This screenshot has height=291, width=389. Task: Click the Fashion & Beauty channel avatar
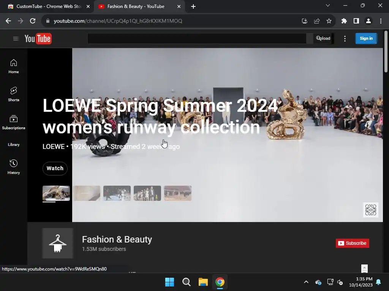(58, 243)
